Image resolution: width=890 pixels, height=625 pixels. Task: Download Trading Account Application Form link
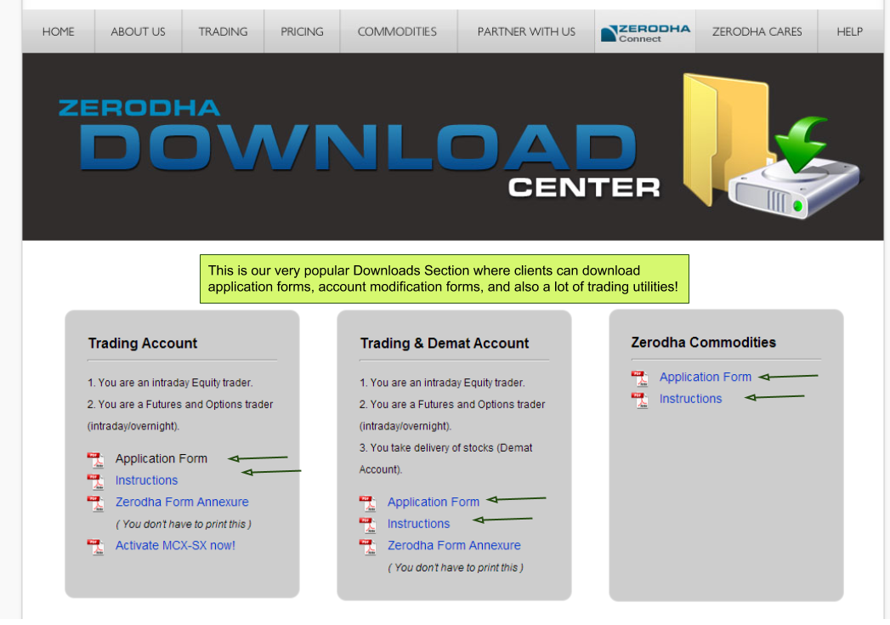pos(162,458)
